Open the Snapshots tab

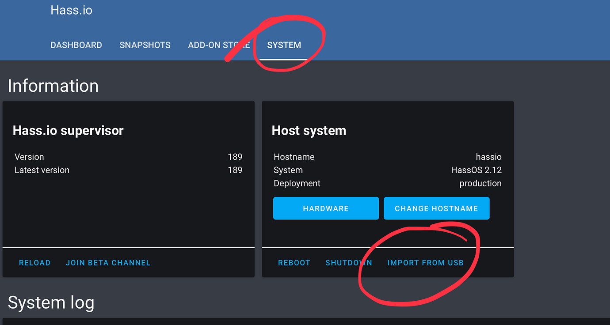pyautogui.click(x=145, y=45)
